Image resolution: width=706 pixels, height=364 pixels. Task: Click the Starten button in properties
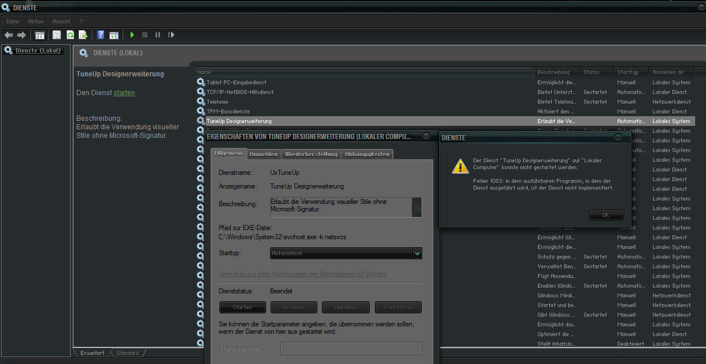243,308
